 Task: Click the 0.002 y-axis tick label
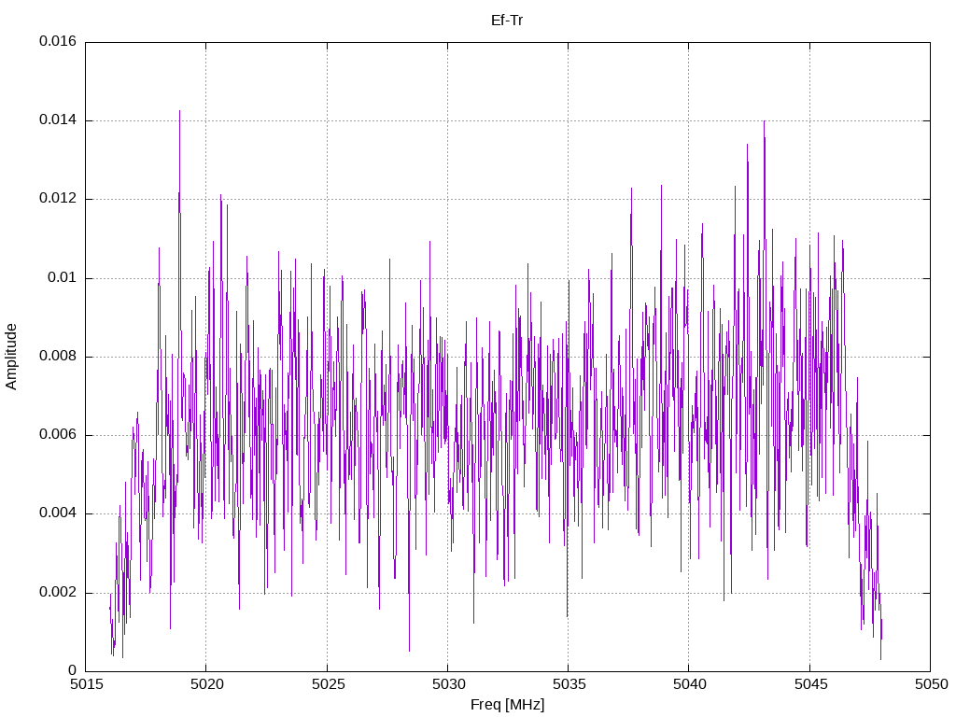point(58,593)
